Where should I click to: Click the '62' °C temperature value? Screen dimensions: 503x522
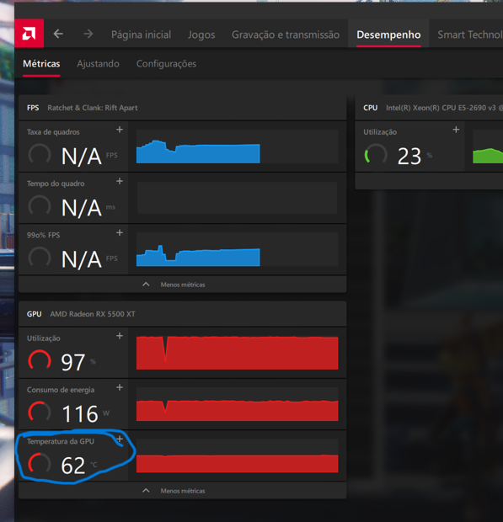(73, 466)
